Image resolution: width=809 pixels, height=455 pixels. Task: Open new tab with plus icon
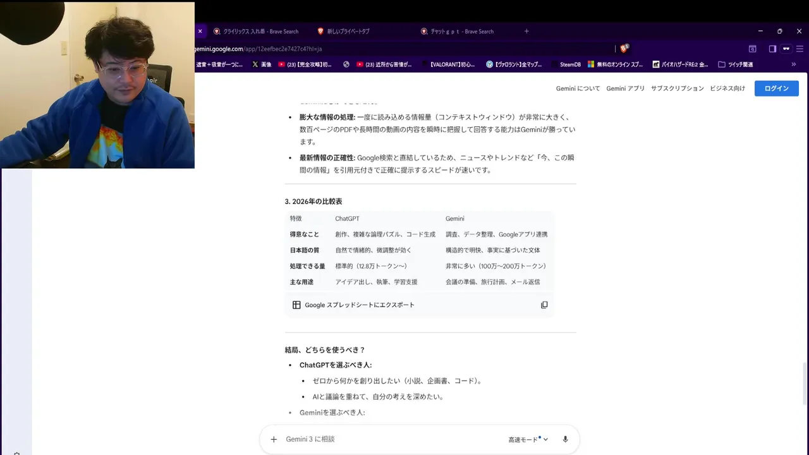(526, 31)
